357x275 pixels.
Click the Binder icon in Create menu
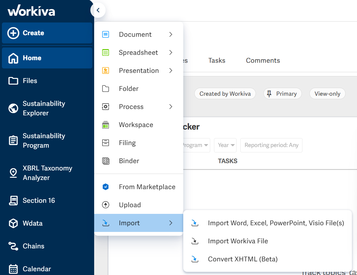(105, 161)
